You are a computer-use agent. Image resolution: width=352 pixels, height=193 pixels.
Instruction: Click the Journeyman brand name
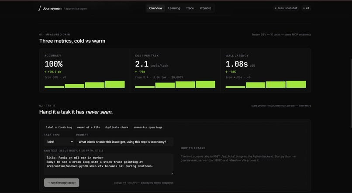[x=52, y=9]
